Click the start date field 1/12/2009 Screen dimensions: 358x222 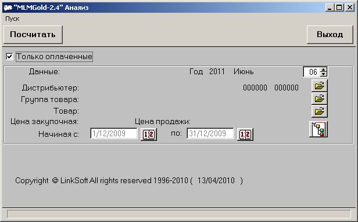click(x=114, y=133)
